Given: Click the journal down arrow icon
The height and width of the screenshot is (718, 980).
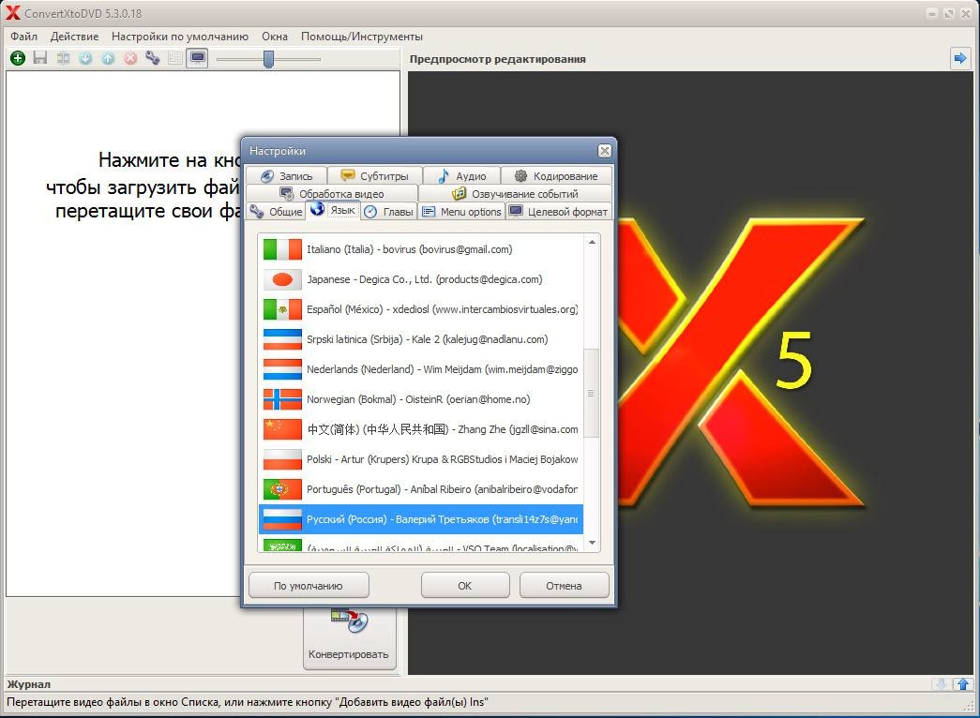Looking at the screenshot, I should [x=941, y=684].
